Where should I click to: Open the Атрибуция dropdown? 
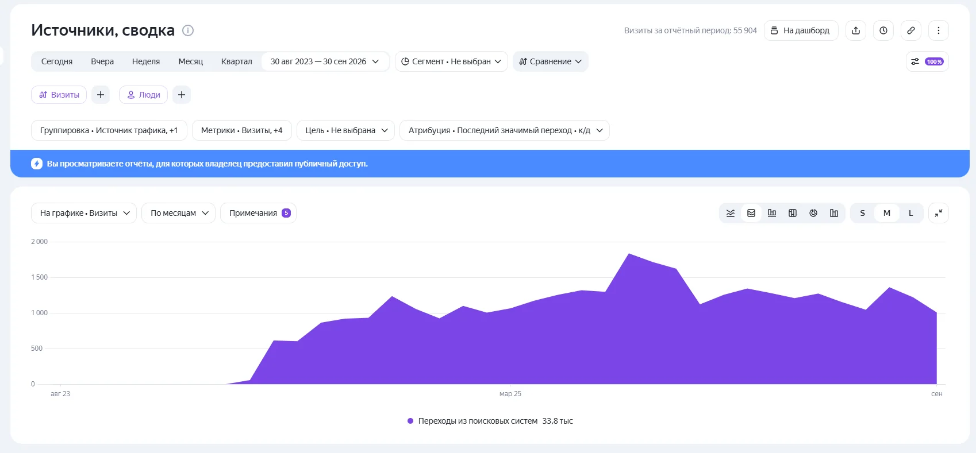(x=505, y=130)
